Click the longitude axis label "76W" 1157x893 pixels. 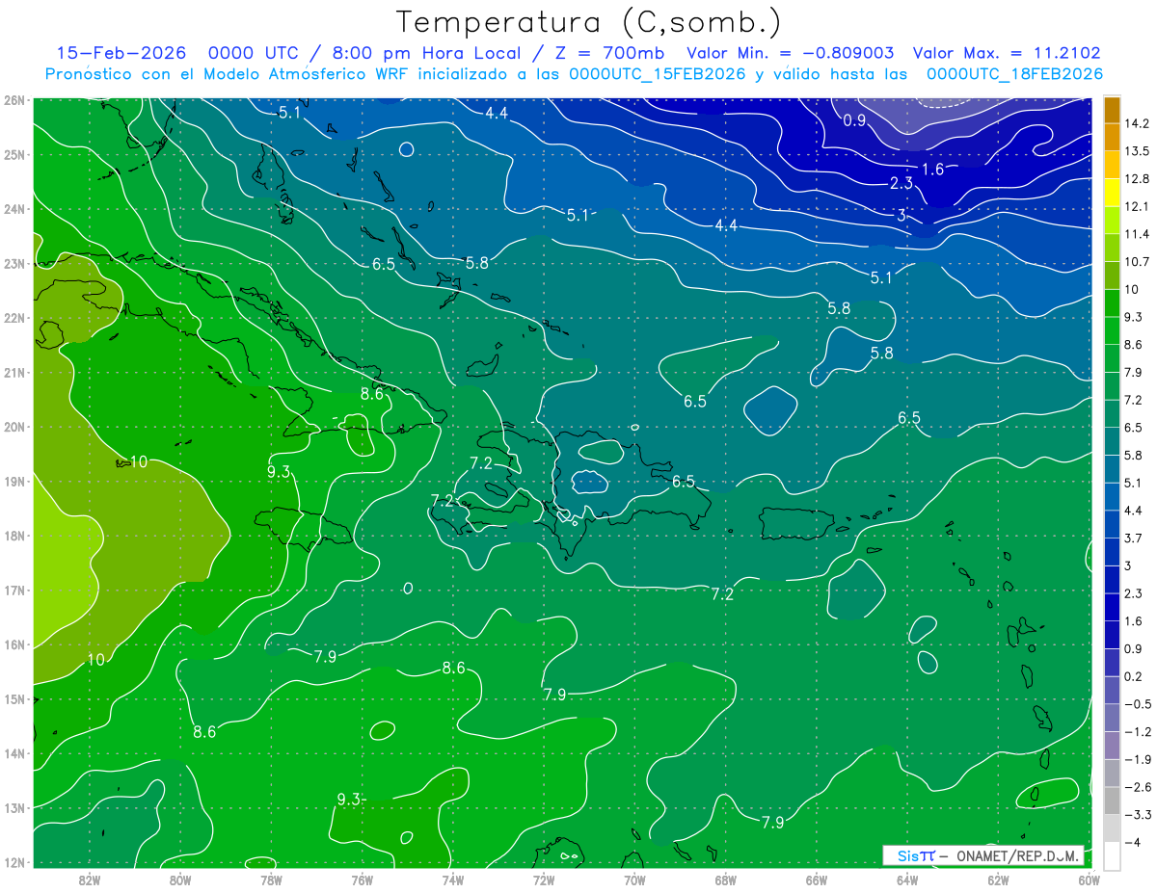point(362,880)
